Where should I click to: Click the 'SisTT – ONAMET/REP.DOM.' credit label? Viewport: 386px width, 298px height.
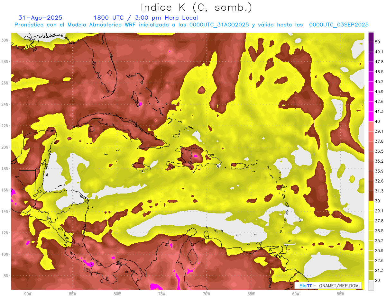point(328,285)
